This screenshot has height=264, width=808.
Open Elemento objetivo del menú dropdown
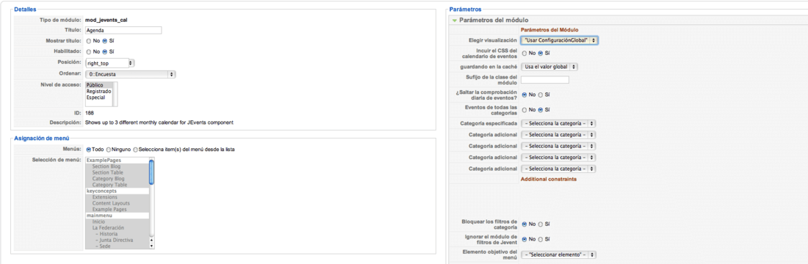tap(558, 254)
